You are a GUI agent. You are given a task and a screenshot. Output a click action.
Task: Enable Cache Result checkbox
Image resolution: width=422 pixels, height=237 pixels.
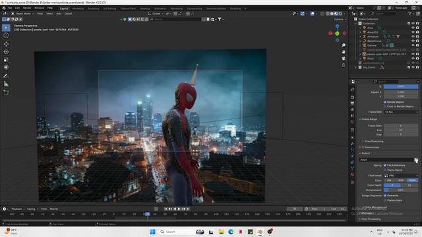(x=385, y=170)
